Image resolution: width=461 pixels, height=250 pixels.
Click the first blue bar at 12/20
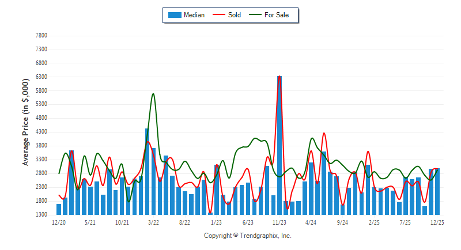pyautogui.click(x=59, y=209)
